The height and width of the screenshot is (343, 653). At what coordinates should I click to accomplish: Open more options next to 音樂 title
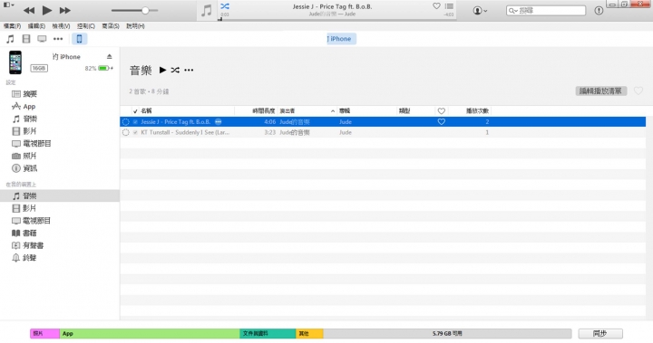189,70
